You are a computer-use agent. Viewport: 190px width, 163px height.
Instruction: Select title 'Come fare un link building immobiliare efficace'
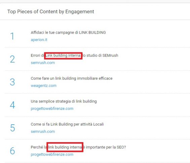[72, 78]
